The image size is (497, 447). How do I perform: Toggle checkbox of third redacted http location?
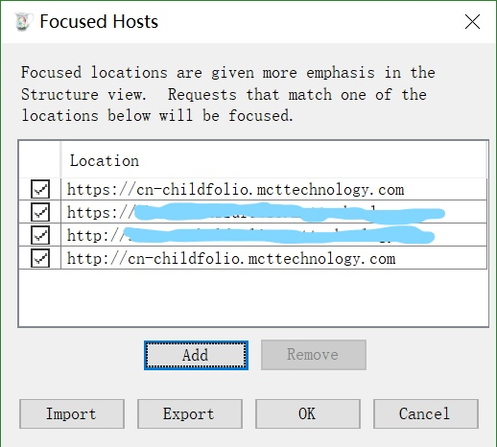coord(40,235)
